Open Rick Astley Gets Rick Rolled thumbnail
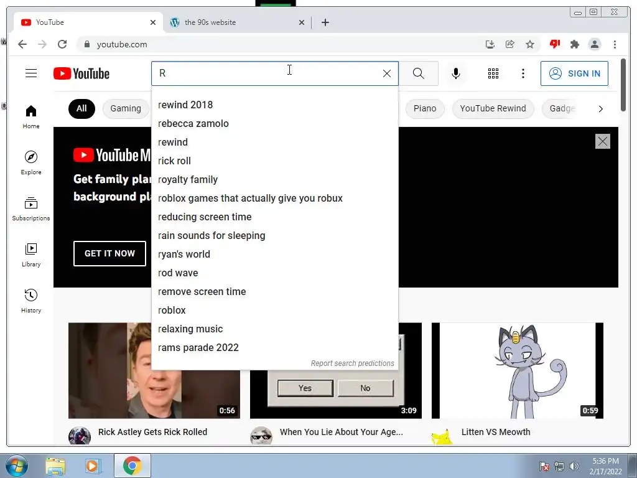 [154, 370]
